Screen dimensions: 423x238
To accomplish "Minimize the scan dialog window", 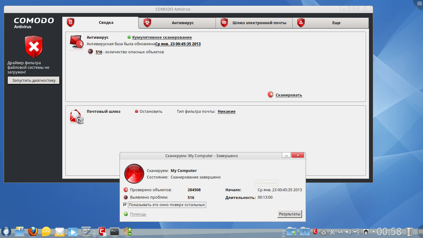I will pos(286,155).
